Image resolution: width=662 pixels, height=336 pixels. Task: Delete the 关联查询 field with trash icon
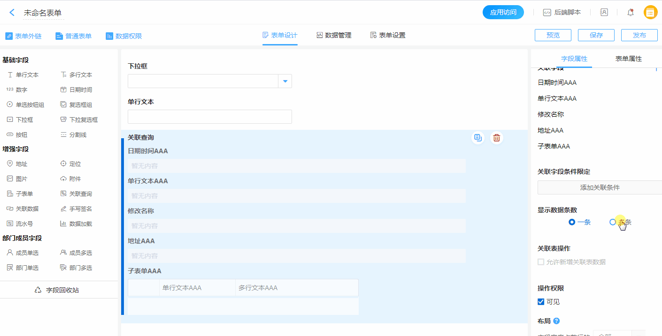tap(497, 138)
